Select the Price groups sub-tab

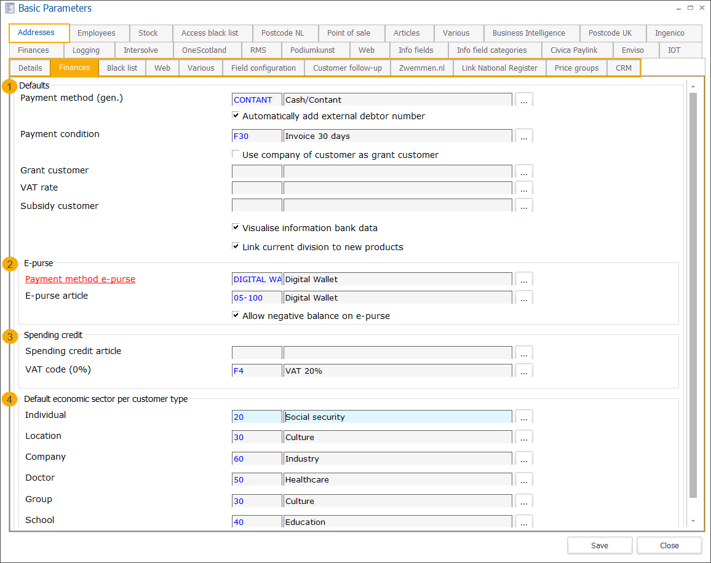[576, 68]
